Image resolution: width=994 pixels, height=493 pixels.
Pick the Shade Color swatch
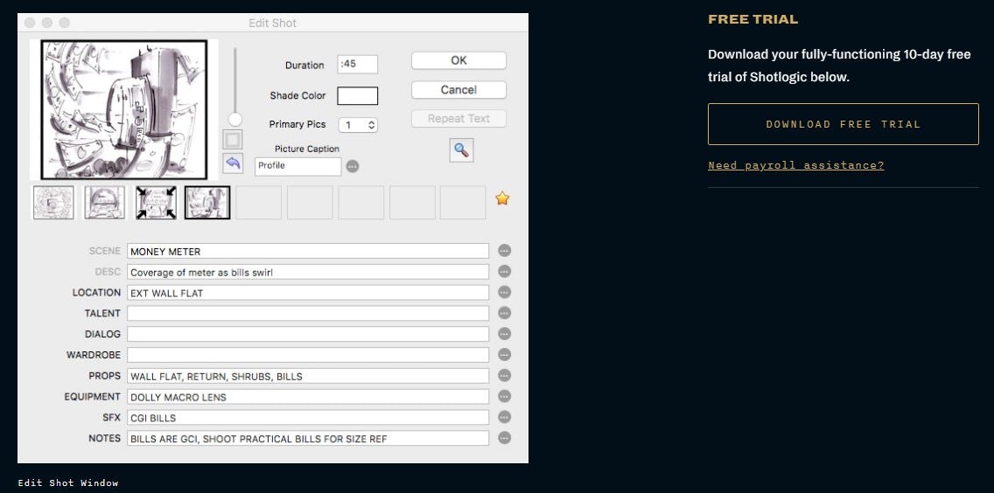(x=358, y=96)
